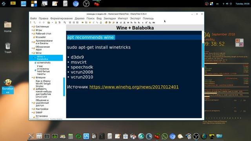251x141 pixels.
Task: Click the CherryTree cherry icon in top panel
Action: [x=97, y=4]
